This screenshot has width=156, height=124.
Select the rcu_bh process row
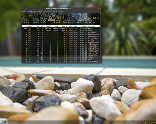(x=61, y=41)
